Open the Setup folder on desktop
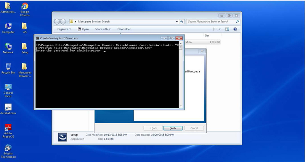 [24, 48]
